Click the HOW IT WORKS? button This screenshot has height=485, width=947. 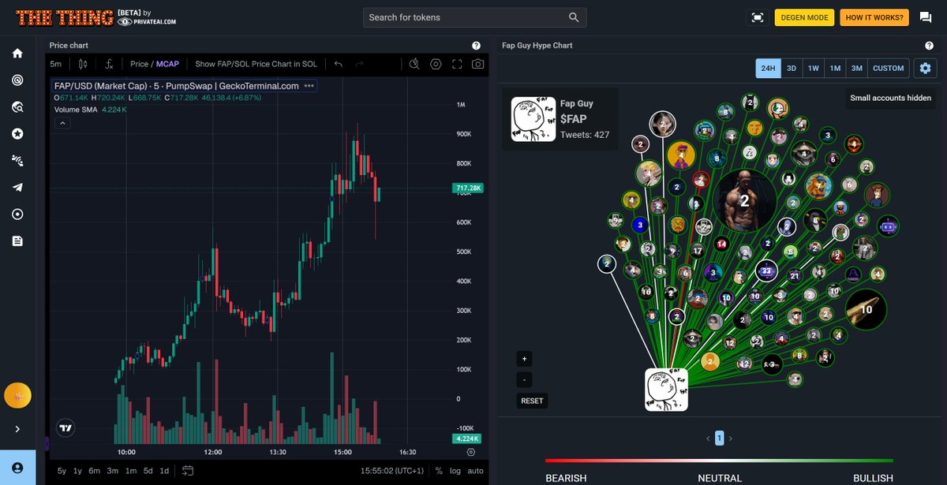[x=874, y=17]
